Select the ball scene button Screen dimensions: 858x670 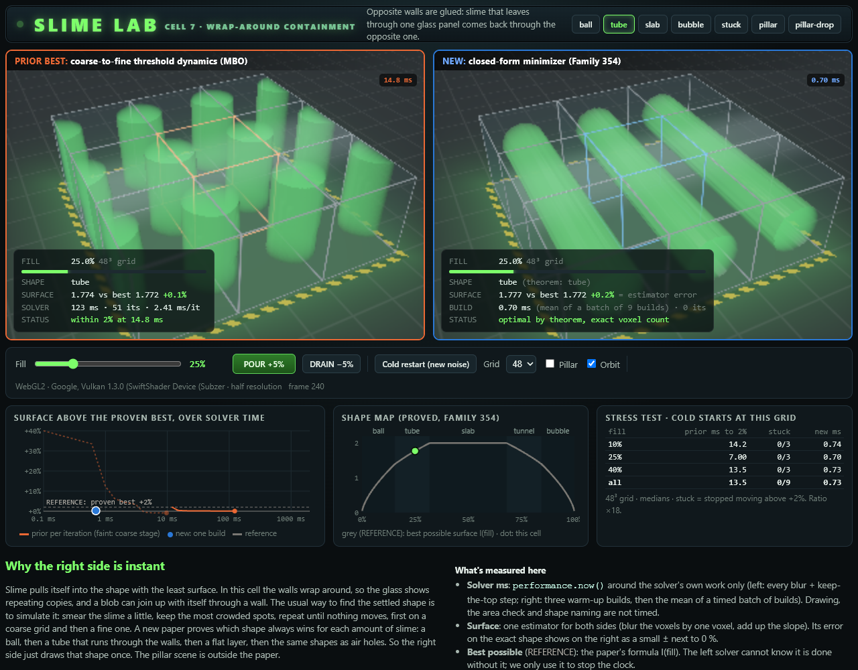tap(586, 25)
